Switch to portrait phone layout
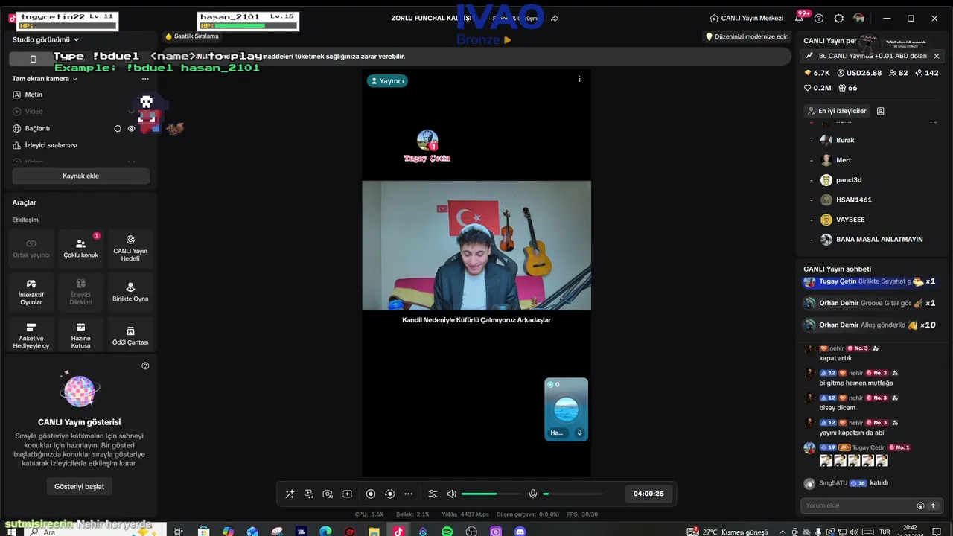Screen dimensions: 953x536 33,59
